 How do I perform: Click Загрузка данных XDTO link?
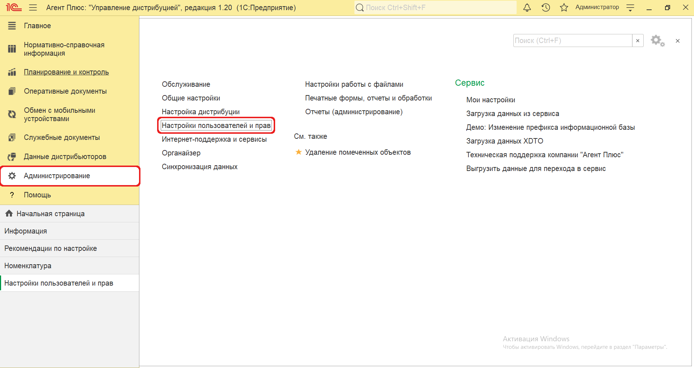(504, 141)
